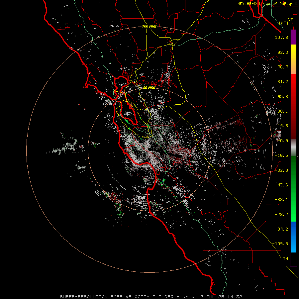The height and width of the screenshot is (299, 299).
Task: Select the 14.5 scale label
Action: click(283, 126)
